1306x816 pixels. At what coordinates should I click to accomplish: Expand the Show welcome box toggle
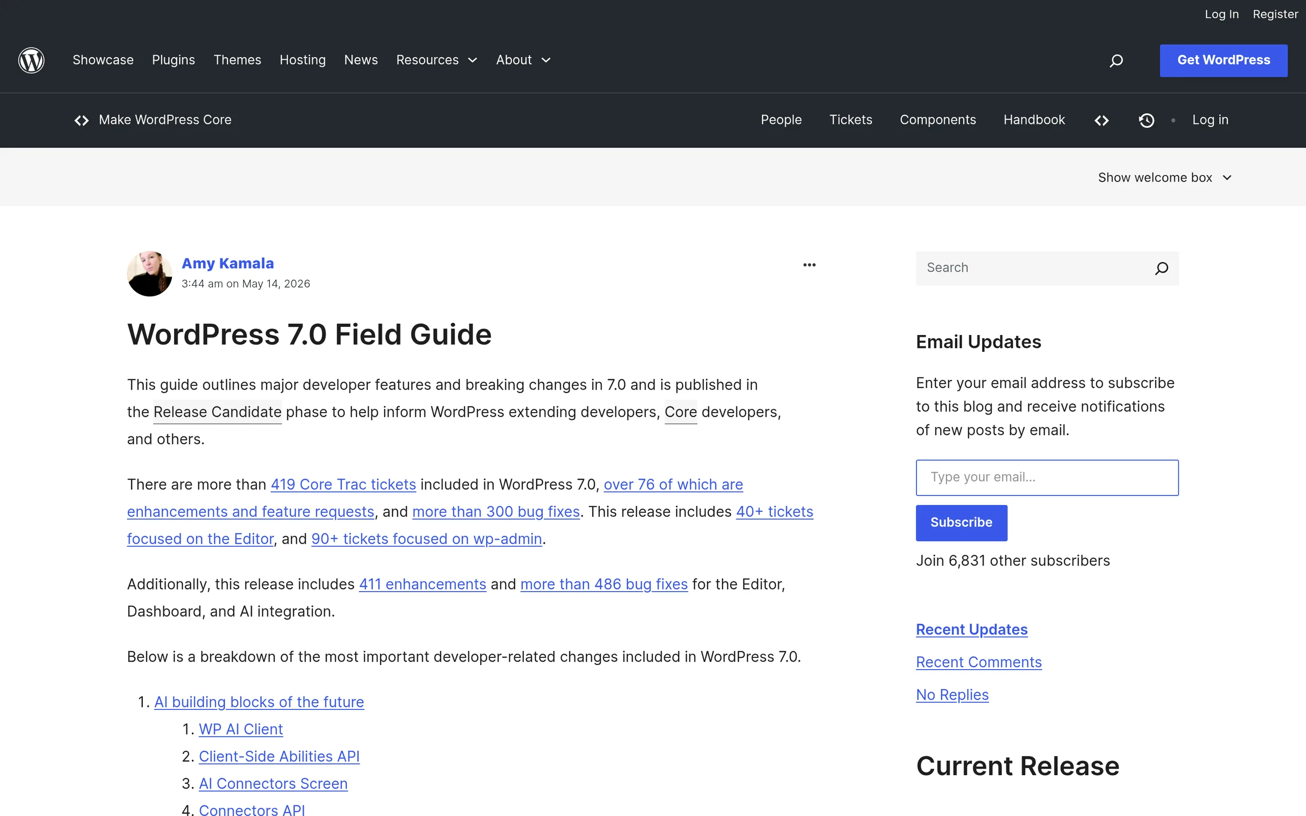pyautogui.click(x=1165, y=177)
